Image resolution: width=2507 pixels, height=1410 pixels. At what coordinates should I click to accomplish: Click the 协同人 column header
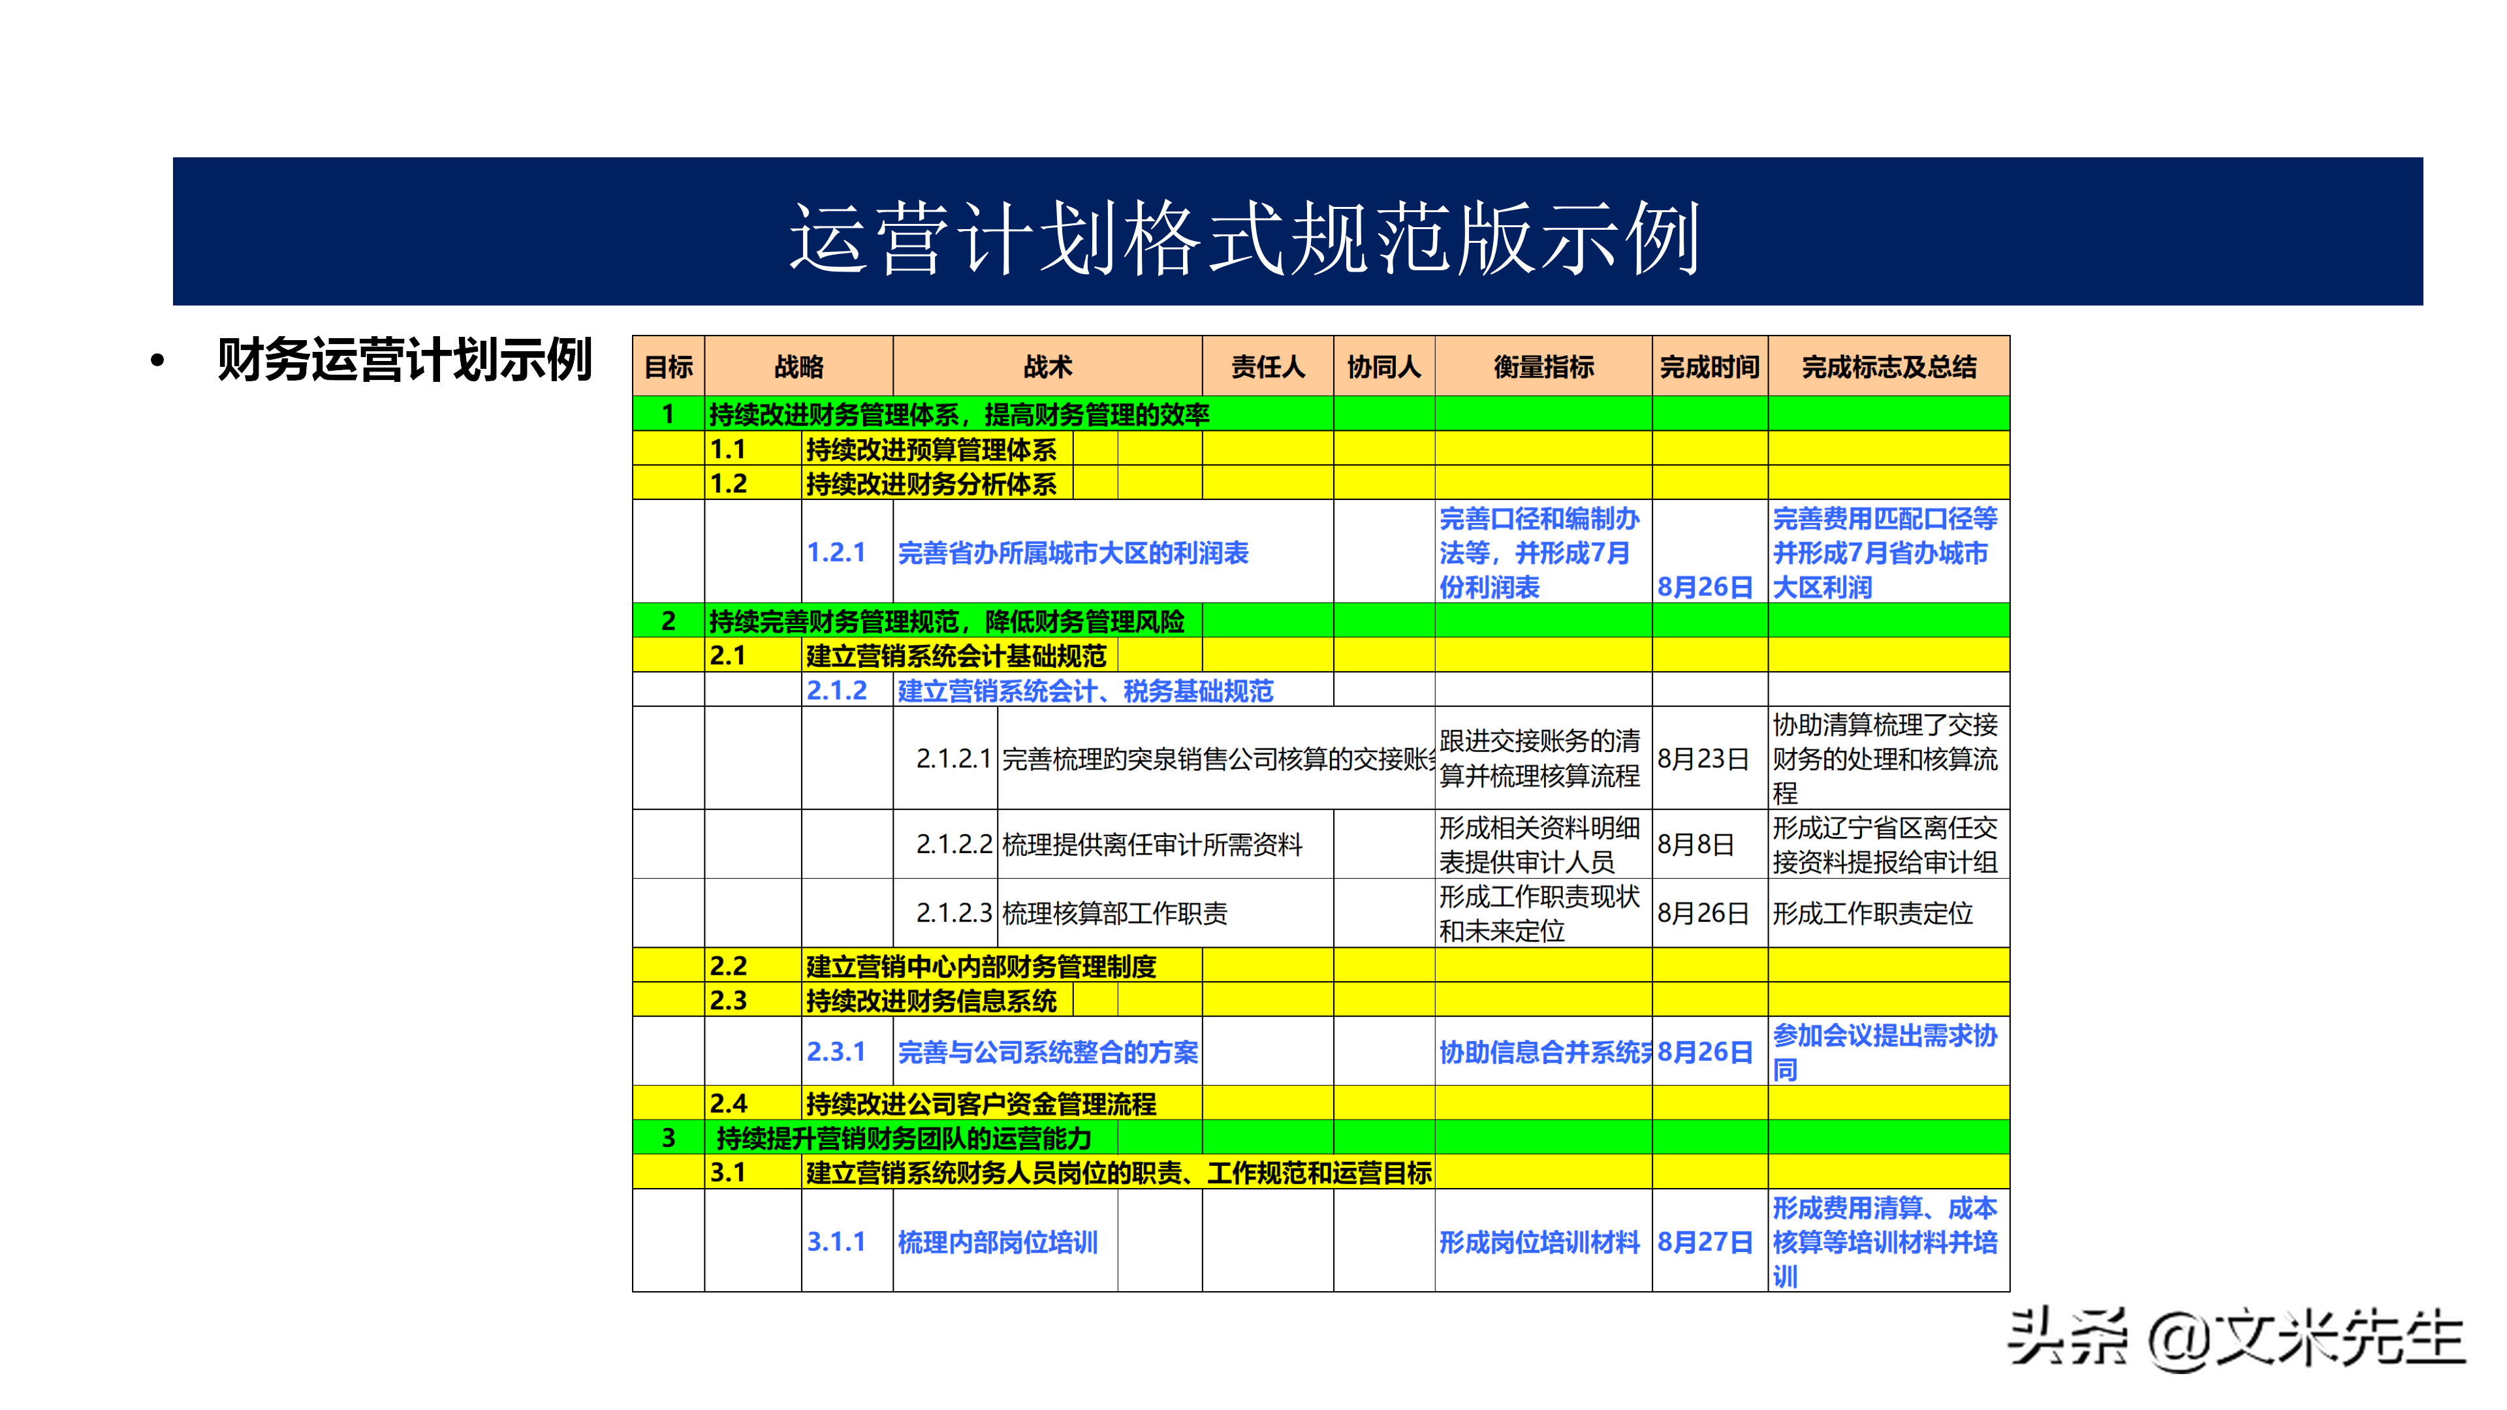pos(1384,367)
